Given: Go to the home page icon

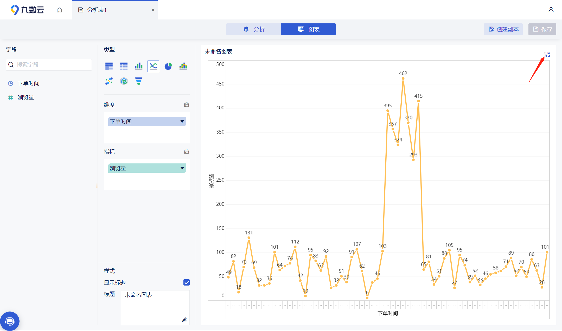Looking at the screenshot, I should pyautogui.click(x=59, y=10).
